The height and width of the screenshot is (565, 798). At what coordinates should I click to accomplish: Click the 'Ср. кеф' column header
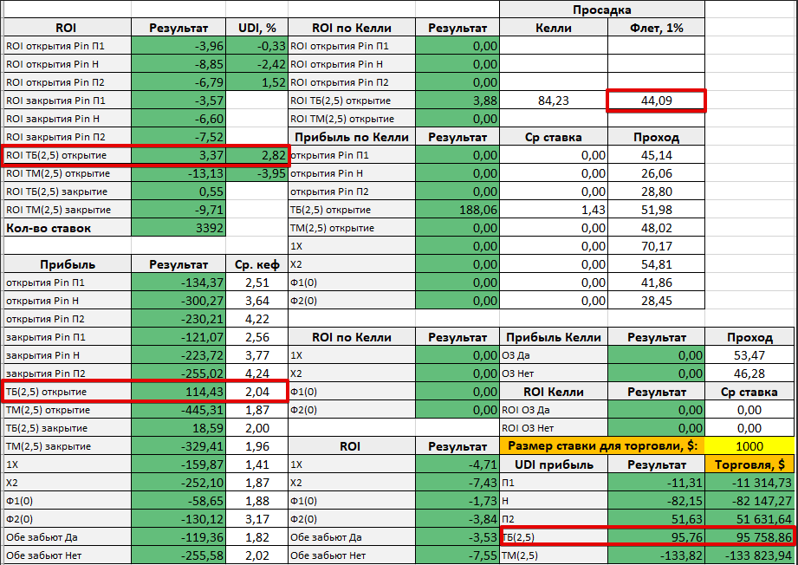[257, 264]
